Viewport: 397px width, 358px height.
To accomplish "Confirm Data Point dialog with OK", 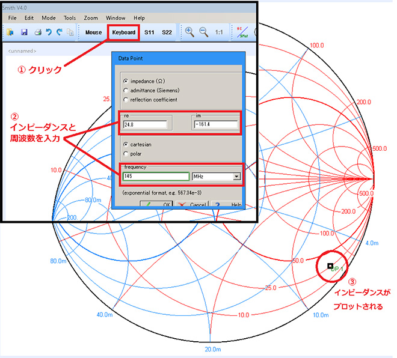I will [156, 204].
